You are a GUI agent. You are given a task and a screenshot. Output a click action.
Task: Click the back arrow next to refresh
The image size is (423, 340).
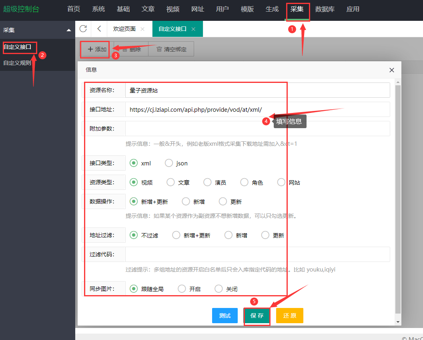pyautogui.click(x=99, y=28)
